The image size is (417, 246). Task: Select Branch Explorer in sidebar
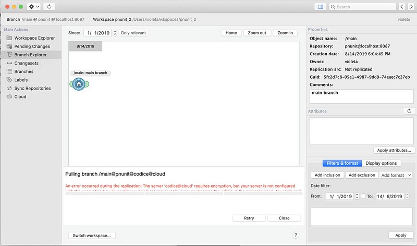[31, 55]
